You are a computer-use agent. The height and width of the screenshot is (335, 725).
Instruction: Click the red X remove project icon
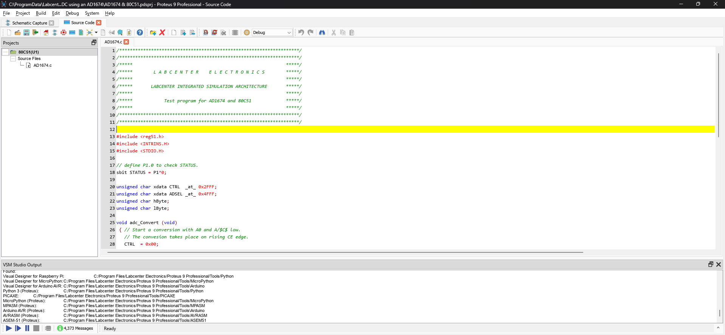pos(162,32)
